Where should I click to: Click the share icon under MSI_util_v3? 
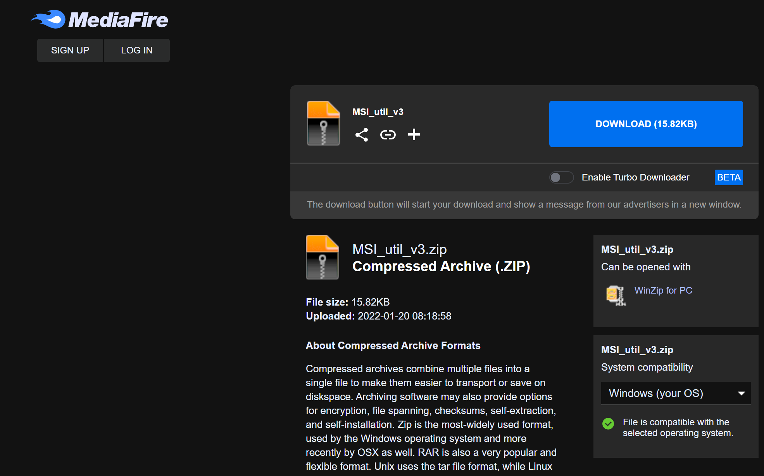click(361, 135)
